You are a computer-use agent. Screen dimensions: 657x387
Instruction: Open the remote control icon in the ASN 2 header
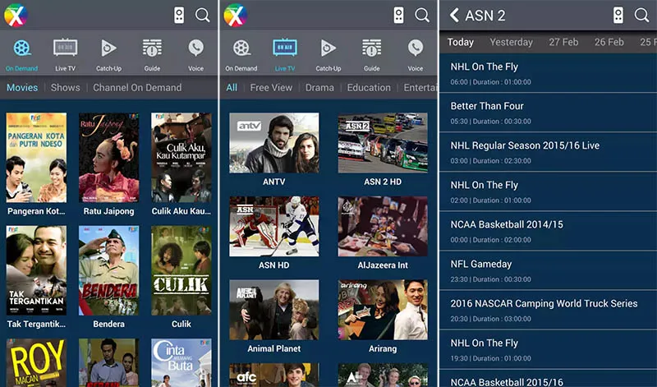click(618, 16)
